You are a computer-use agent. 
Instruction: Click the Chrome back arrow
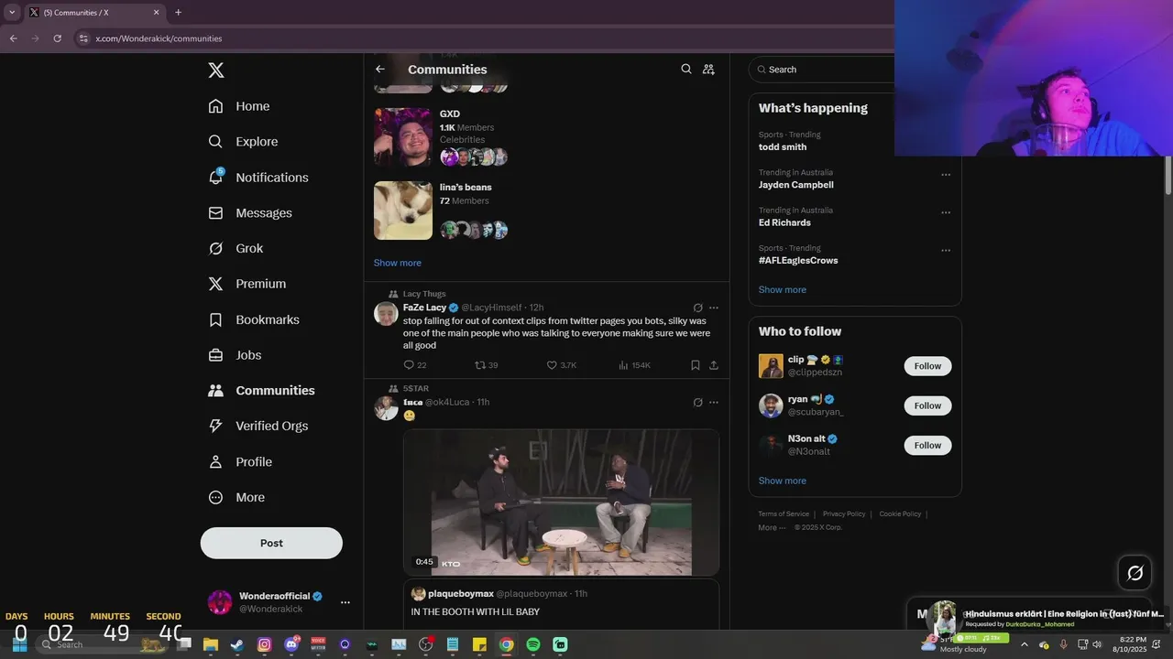click(x=14, y=38)
